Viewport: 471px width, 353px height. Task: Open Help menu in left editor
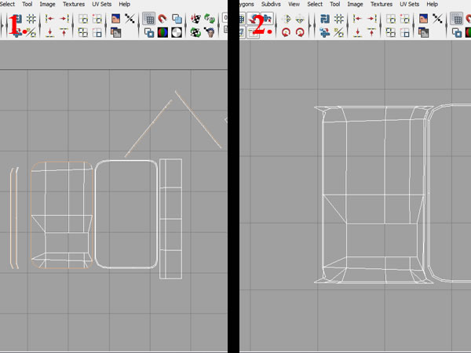point(124,4)
